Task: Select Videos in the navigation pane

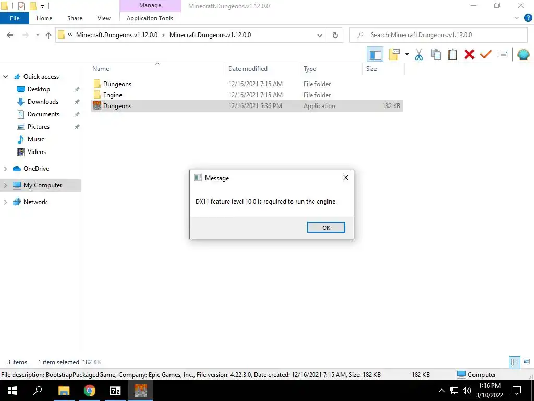Action: point(37,152)
